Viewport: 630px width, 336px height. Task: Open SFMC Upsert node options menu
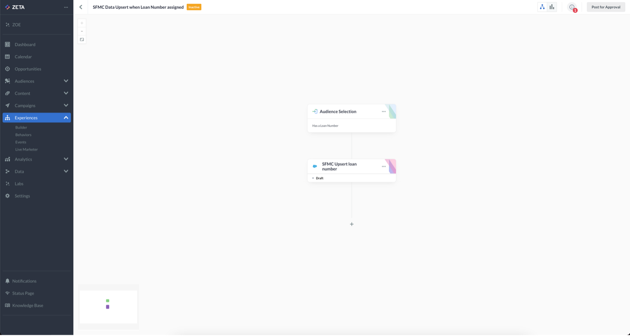384,166
